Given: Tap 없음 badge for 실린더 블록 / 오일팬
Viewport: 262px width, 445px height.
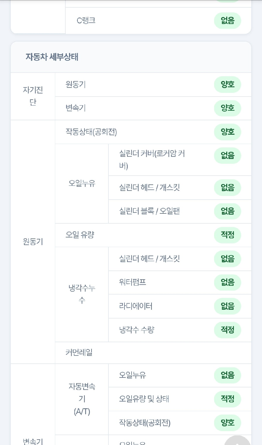Looking at the screenshot, I should [x=227, y=211].
